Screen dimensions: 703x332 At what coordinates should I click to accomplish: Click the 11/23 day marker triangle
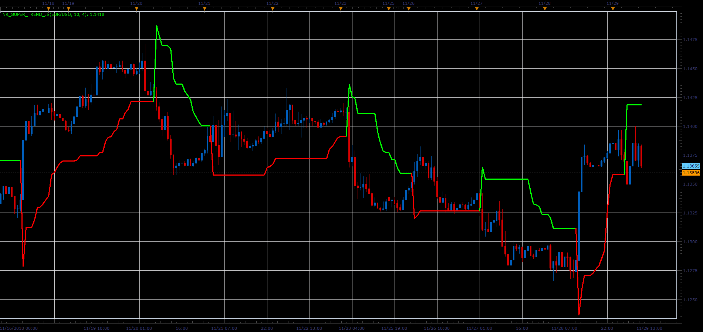(x=341, y=9)
